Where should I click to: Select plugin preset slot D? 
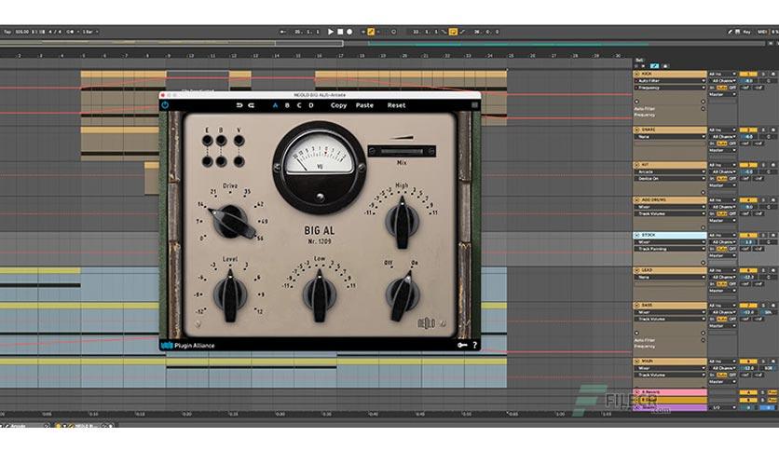[x=311, y=105]
